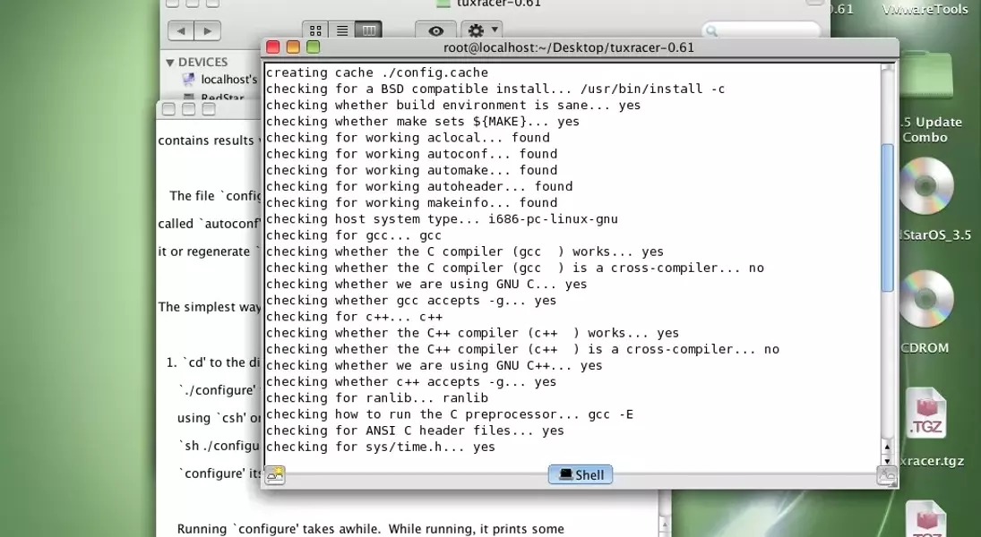Viewport: 981px width, 537px height.
Task: Click 'checking for sys/time.h... yes' line
Action: click(x=381, y=447)
